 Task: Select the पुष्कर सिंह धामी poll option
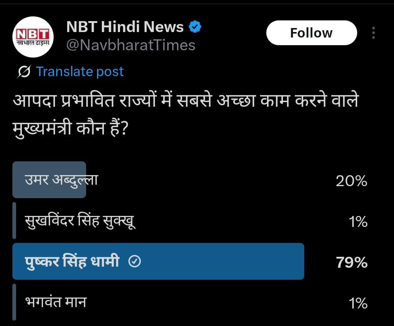click(x=72, y=262)
